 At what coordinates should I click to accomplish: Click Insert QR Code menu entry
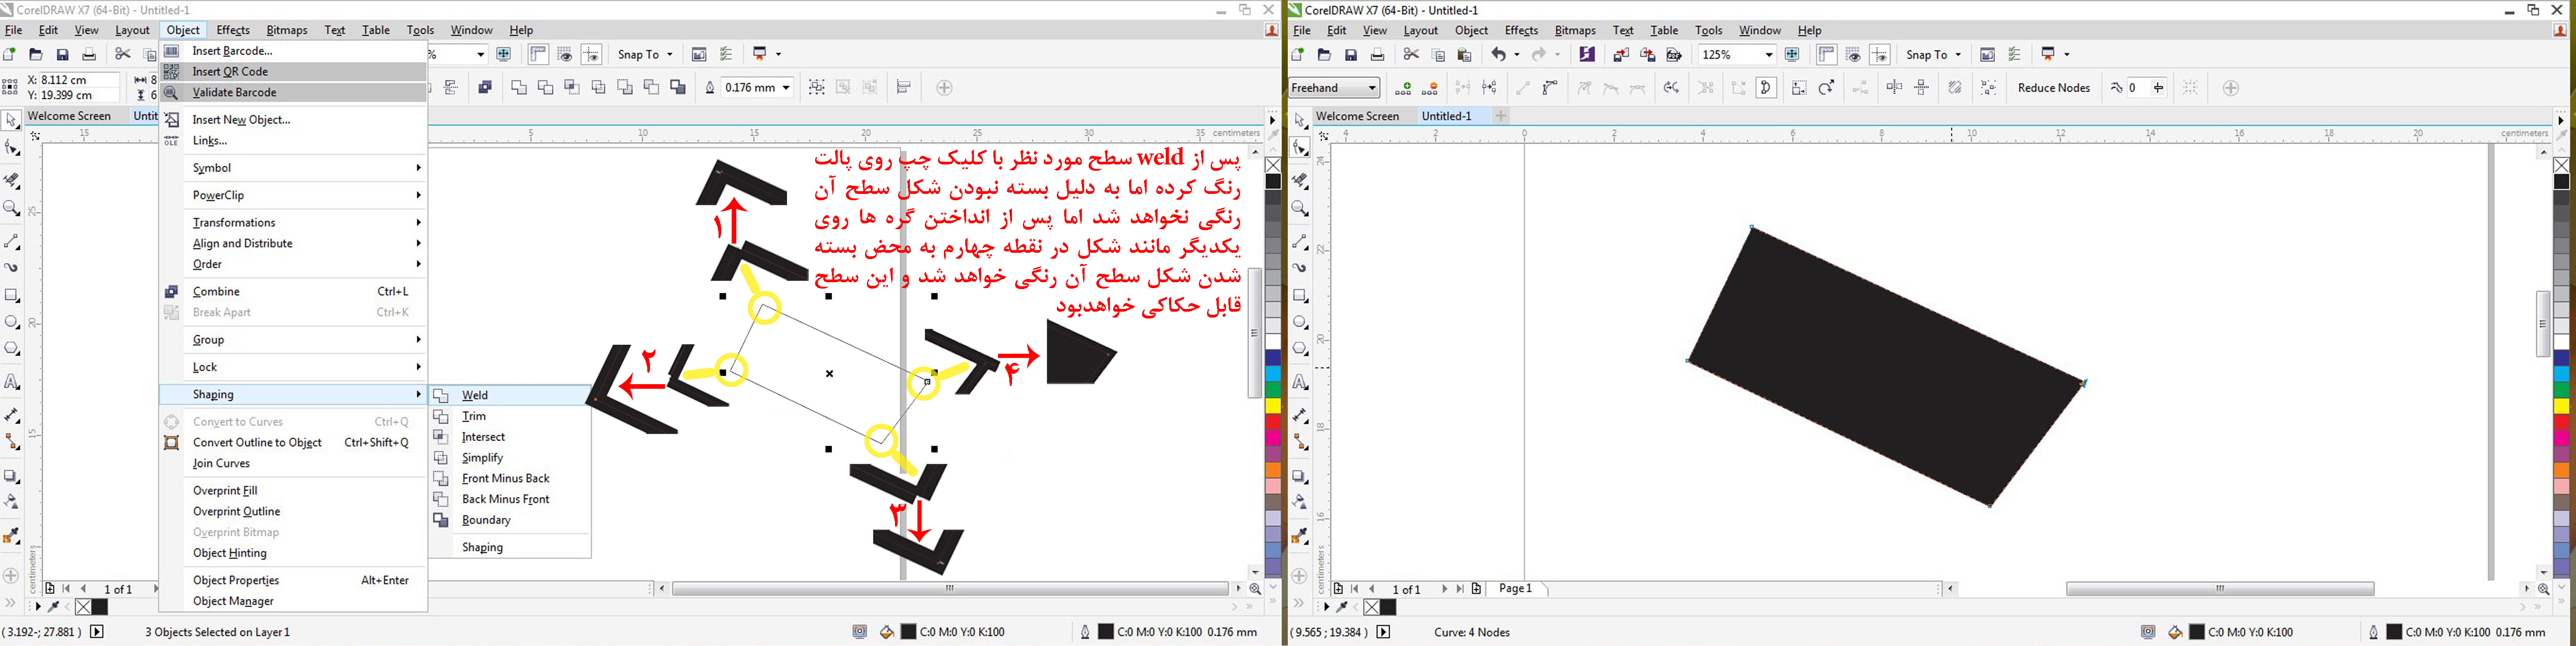293,72
